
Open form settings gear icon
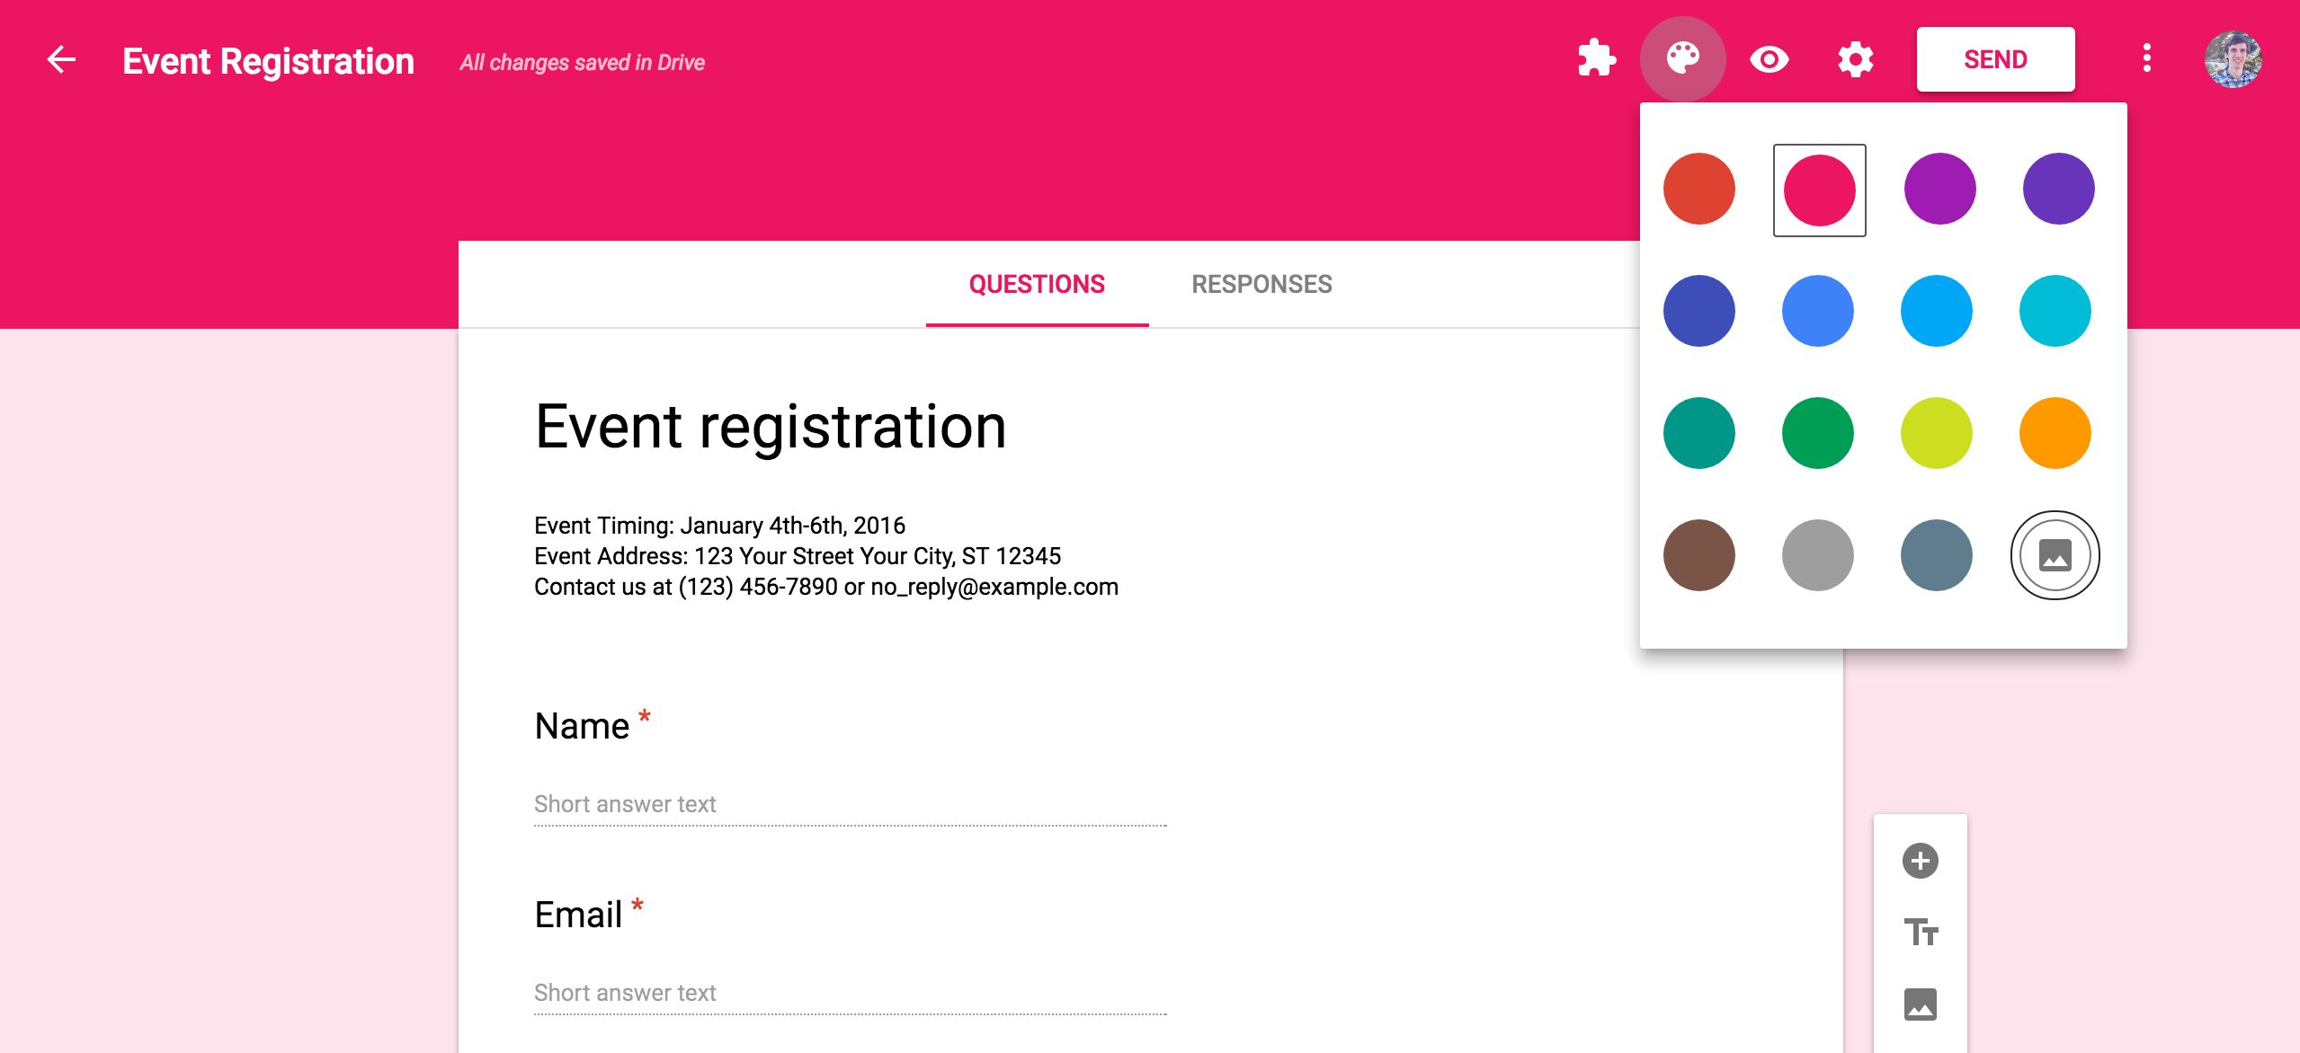pos(1855,59)
